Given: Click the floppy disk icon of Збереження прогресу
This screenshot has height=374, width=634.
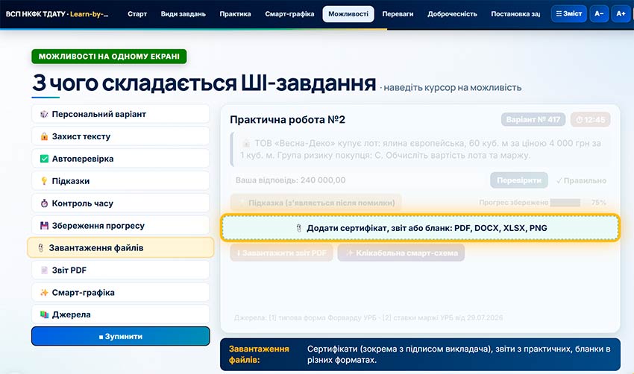Looking at the screenshot, I should pyautogui.click(x=44, y=226).
